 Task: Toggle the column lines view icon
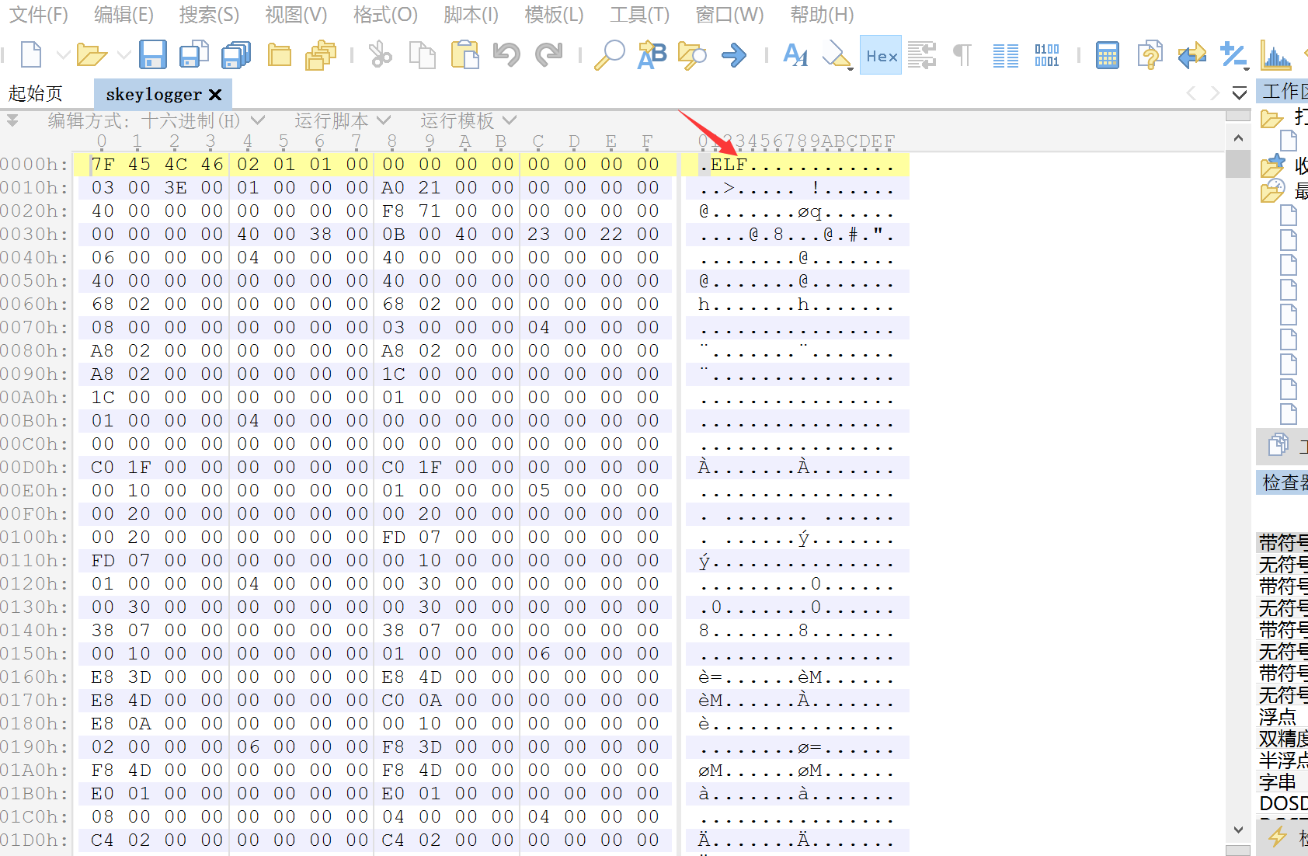(1006, 55)
